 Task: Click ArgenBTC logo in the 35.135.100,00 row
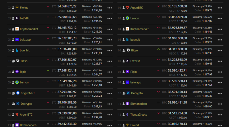127,7
